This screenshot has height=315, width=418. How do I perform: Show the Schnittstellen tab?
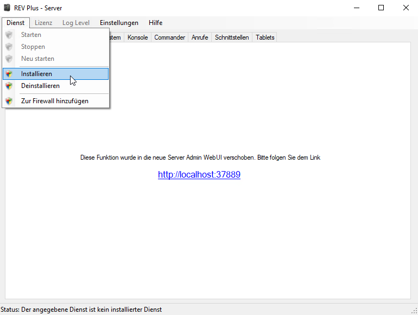pyautogui.click(x=232, y=37)
